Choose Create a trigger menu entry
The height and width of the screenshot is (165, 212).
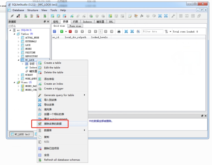pyautogui.click(x=62, y=89)
